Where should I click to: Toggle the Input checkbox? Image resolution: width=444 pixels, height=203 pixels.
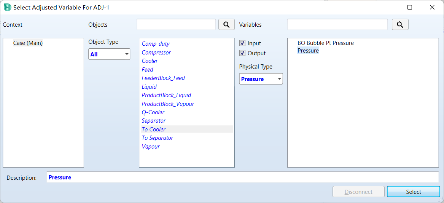click(242, 43)
